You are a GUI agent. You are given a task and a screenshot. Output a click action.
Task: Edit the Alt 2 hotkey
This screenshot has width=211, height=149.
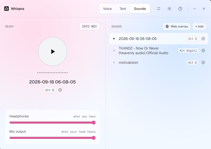[192, 62]
